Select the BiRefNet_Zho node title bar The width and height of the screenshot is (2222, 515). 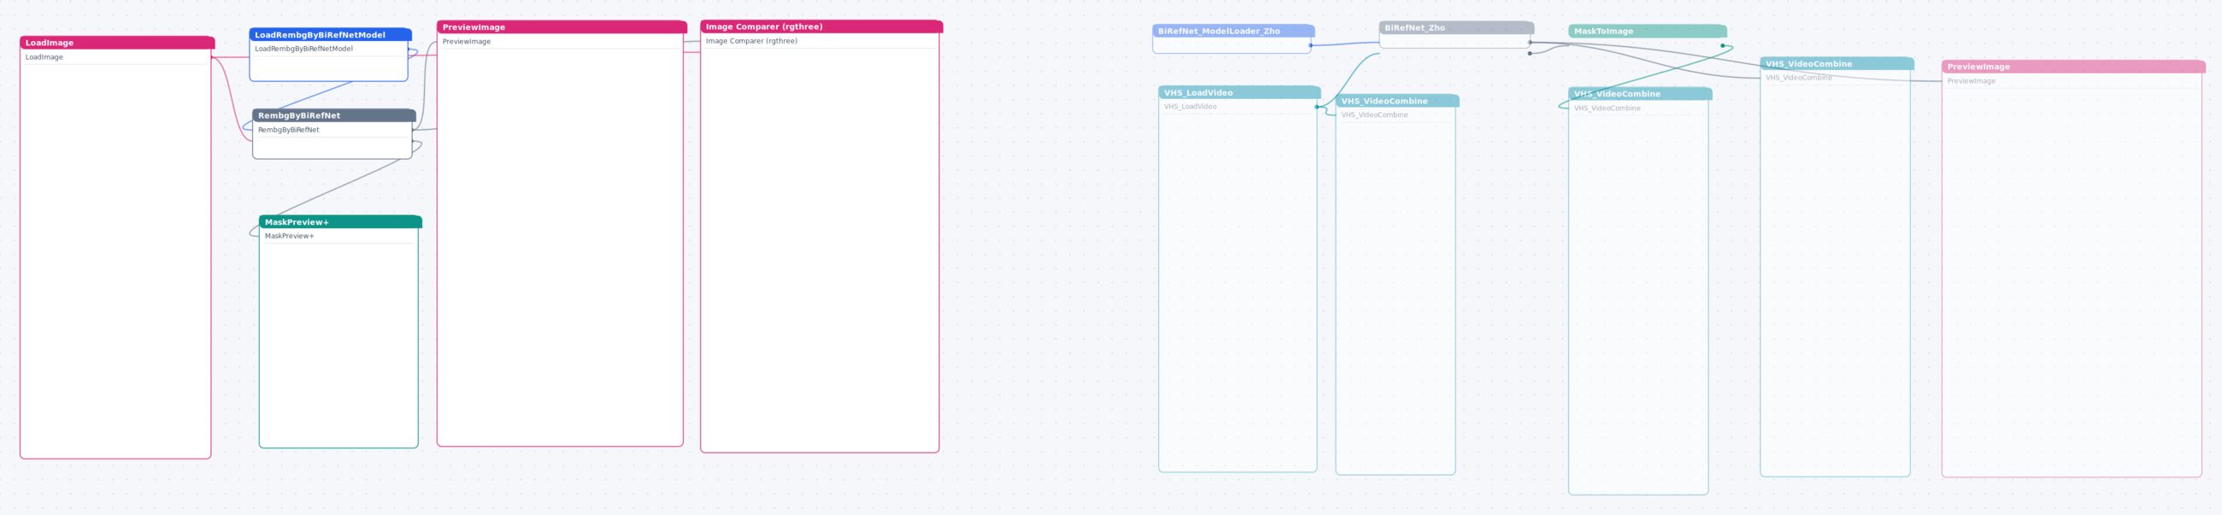pyautogui.click(x=1456, y=27)
